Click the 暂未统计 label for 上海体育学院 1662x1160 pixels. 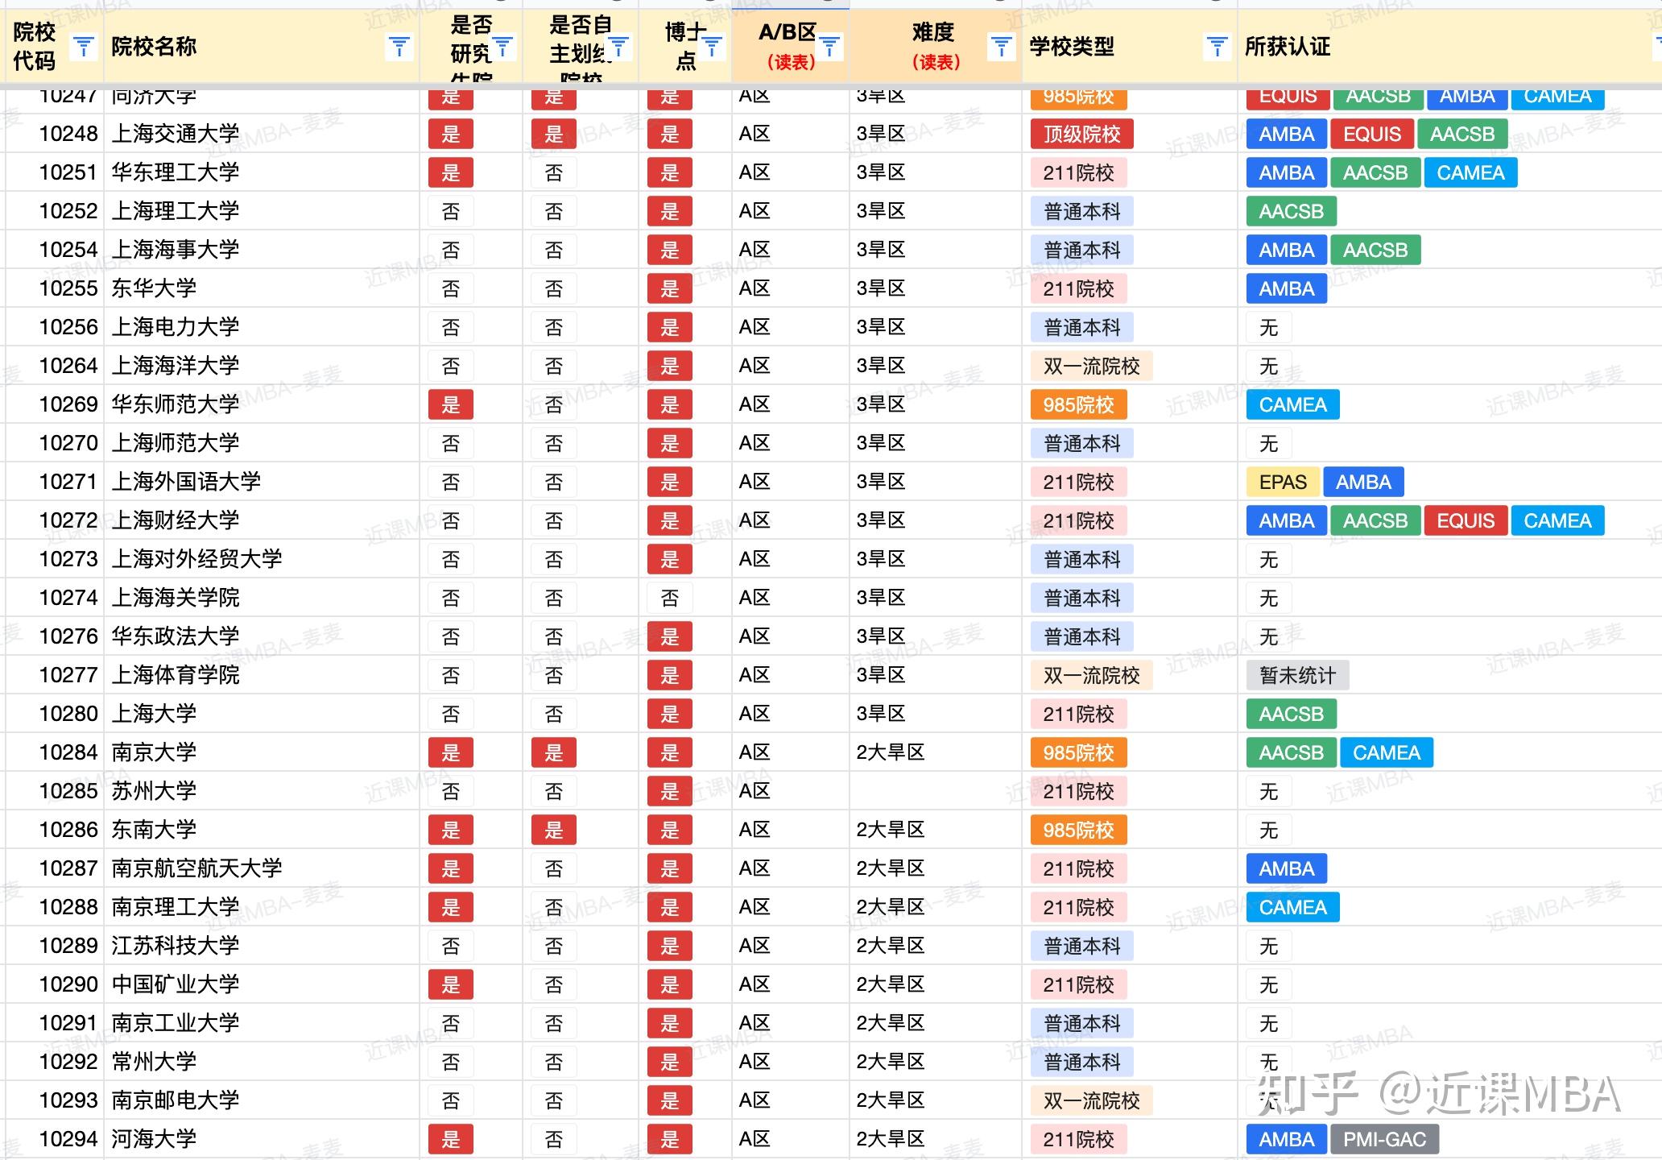(1298, 675)
